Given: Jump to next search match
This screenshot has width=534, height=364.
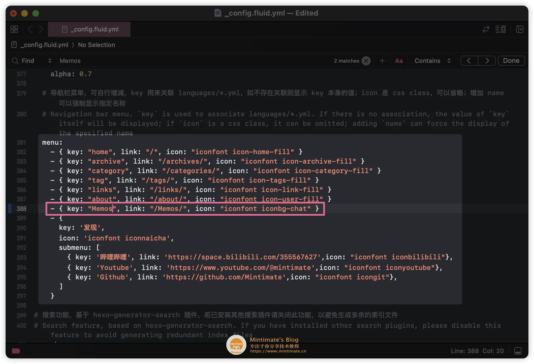Looking at the screenshot, I should (x=487, y=61).
